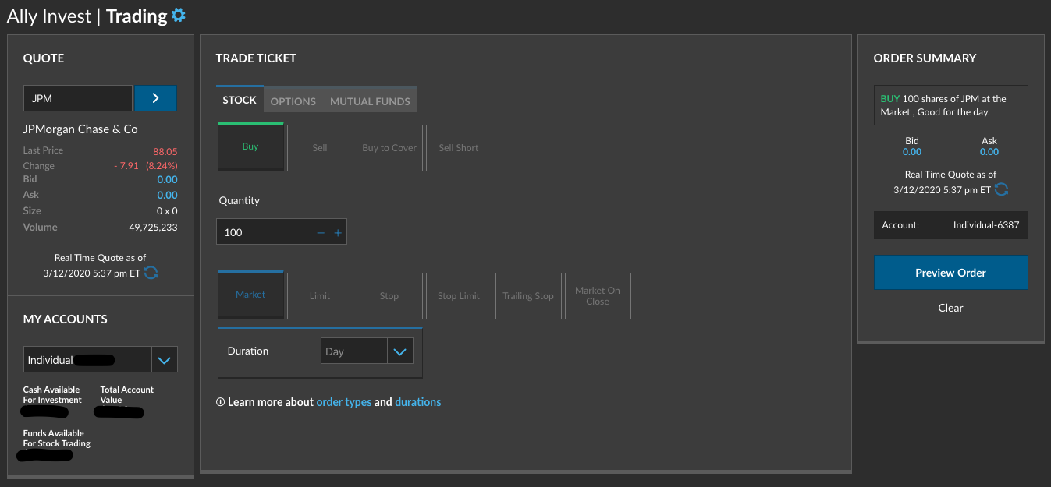The image size is (1051, 487).
Task: Select Stop Limit order type
Action: tap(459, 296)
